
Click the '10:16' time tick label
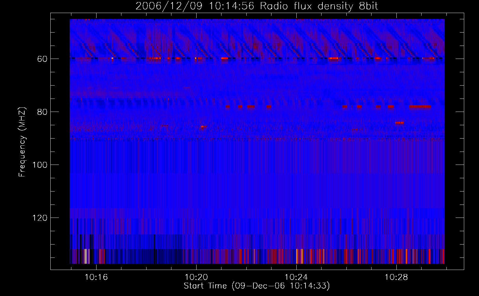[96, 277]
